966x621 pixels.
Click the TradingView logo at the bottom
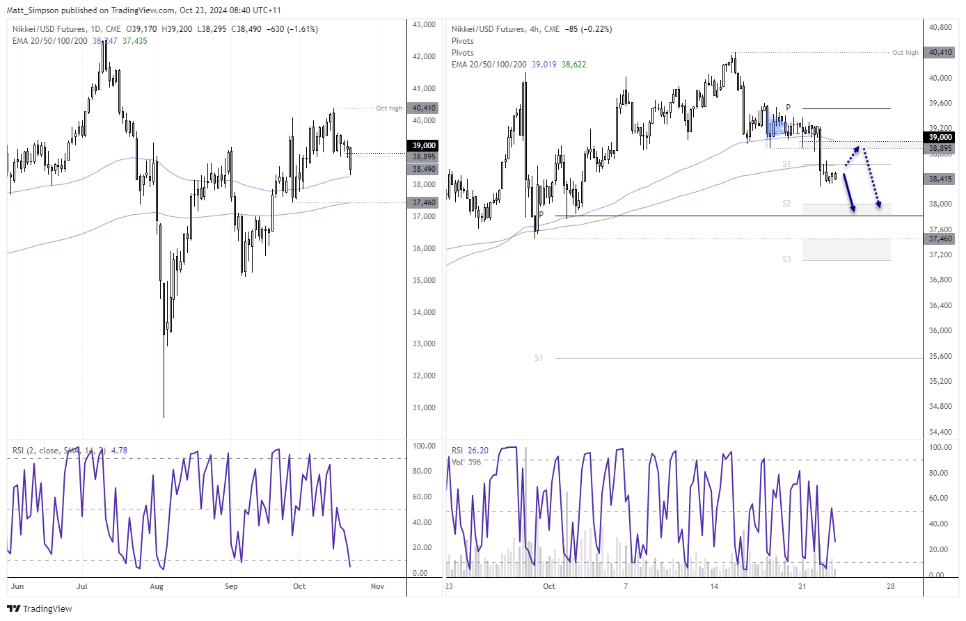[x=40, y=608]
